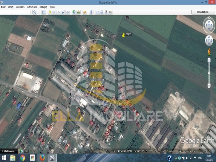Select the add path tool

[59, 12]
